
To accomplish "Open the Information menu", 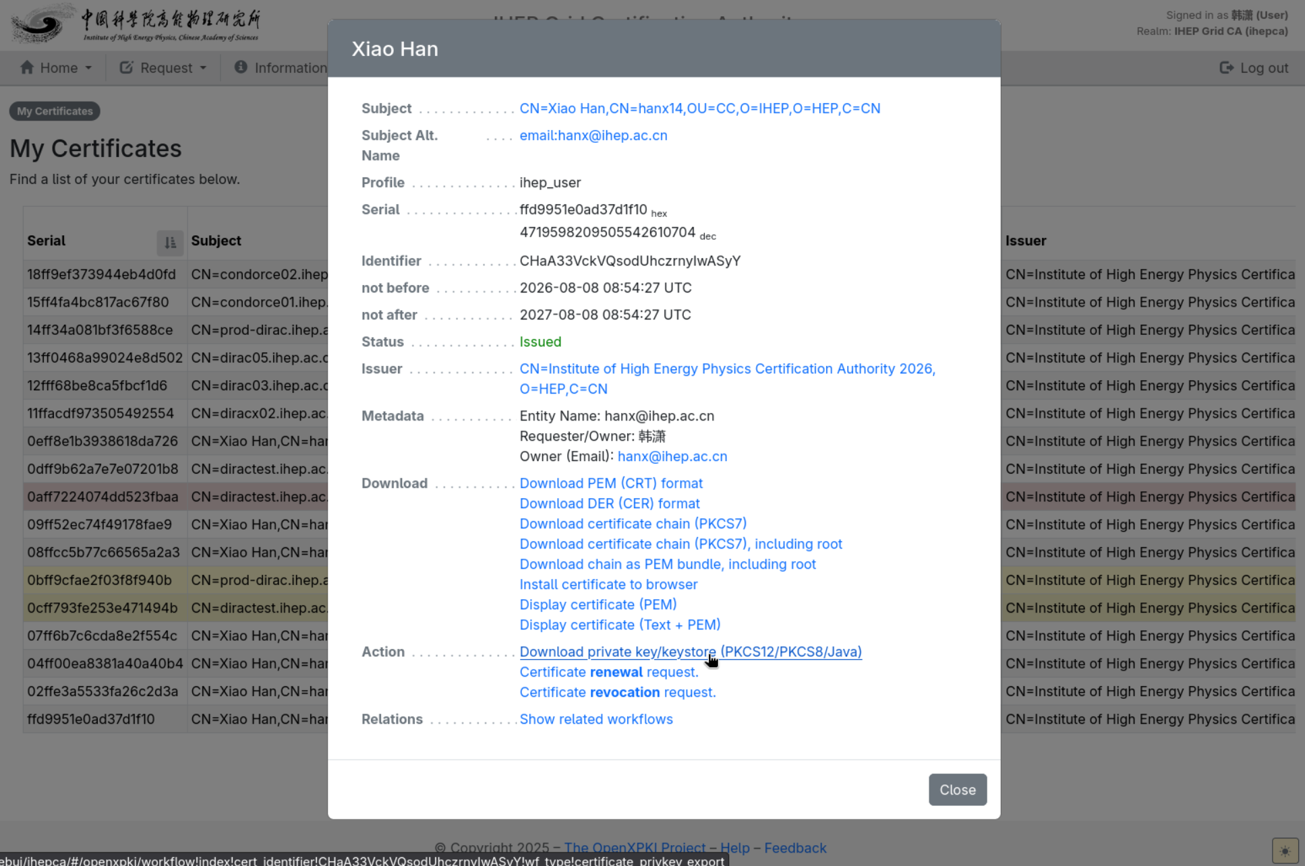I will tap(281, 68).
